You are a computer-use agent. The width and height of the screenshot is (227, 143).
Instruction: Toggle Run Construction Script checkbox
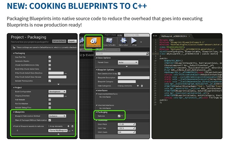(x=119, y=74)
